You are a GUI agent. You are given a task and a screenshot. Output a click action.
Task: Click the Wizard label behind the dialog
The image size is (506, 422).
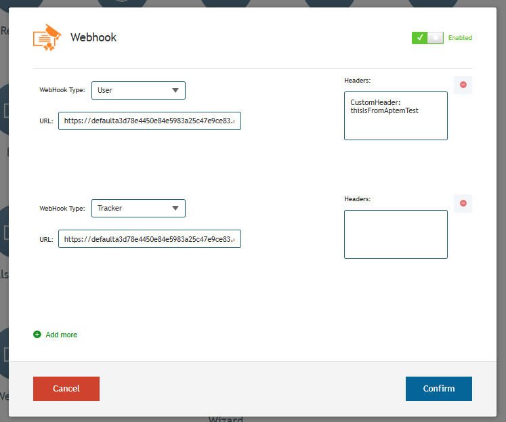(x=226, y=419)
